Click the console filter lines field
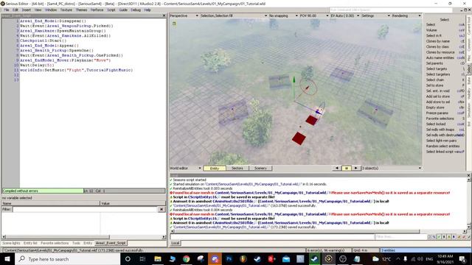This screenshot has height=265, width=472. point(401,237)
